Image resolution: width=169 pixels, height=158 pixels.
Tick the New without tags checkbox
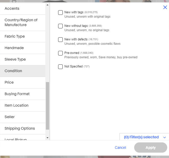(x=60, y=26)
